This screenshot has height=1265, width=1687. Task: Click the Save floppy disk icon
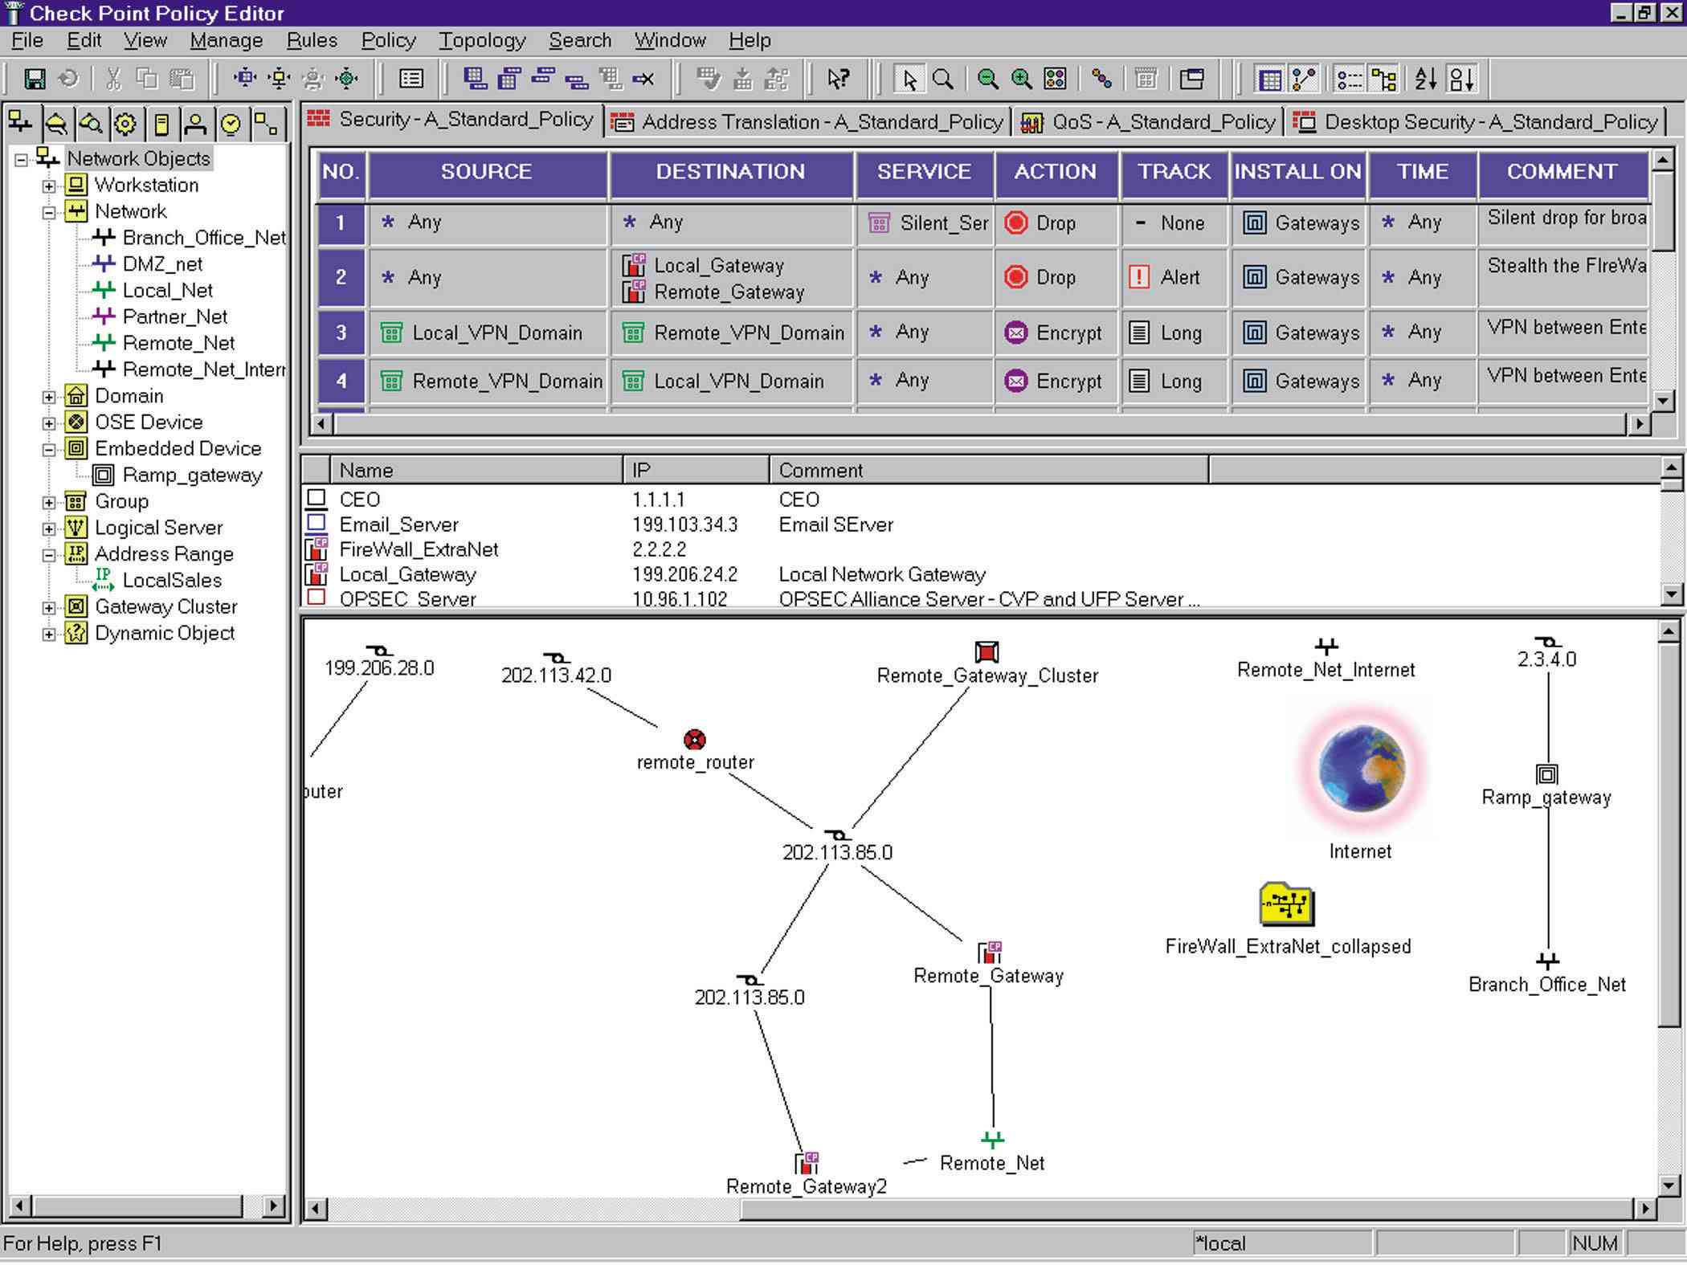[x=35, y=79]
